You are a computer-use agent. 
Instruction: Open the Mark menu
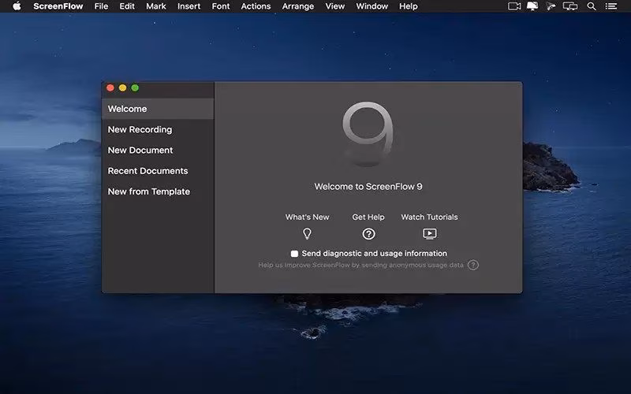pyautogui.click(x=156, y=6)
